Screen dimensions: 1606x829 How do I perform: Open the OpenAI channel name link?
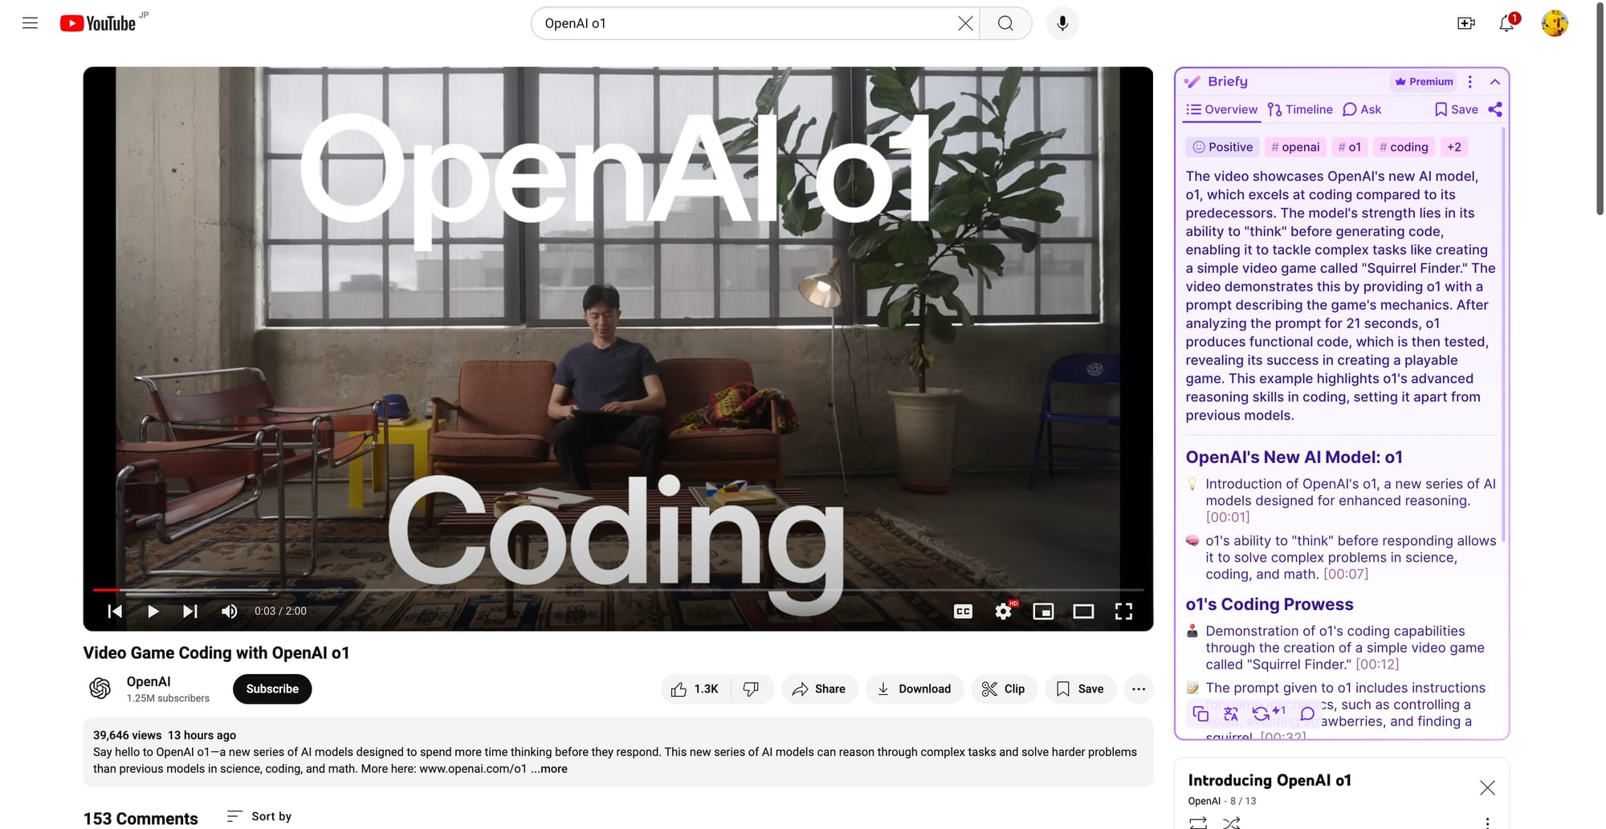click(149, 681)
